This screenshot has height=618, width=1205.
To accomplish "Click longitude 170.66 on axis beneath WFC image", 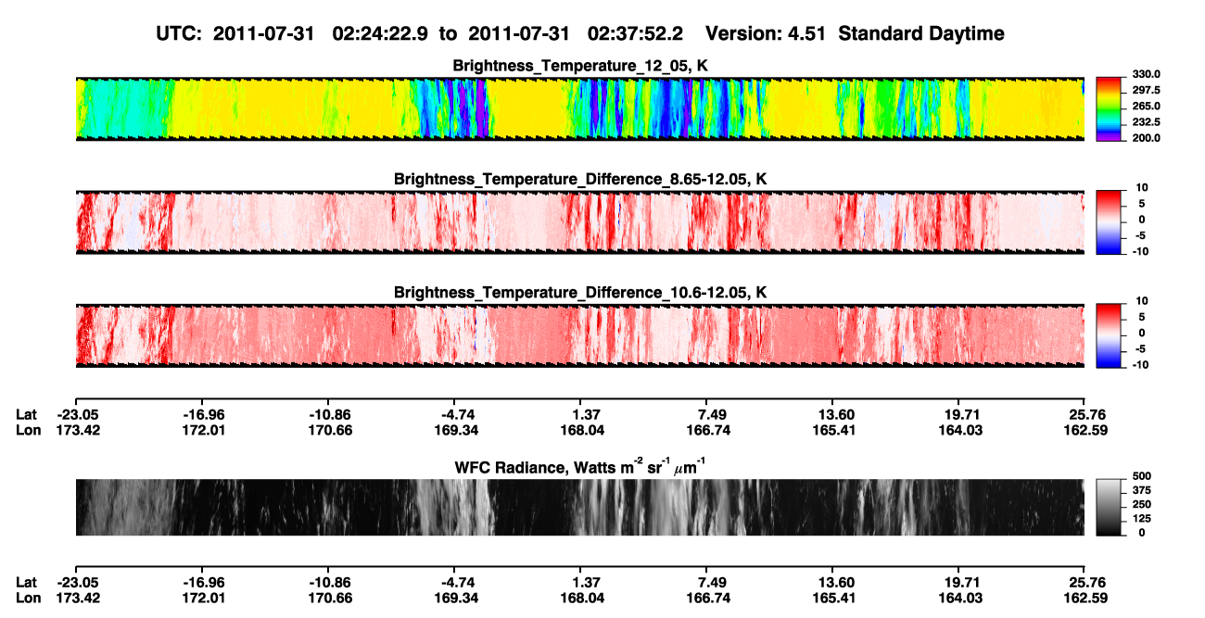I will 329,599.
